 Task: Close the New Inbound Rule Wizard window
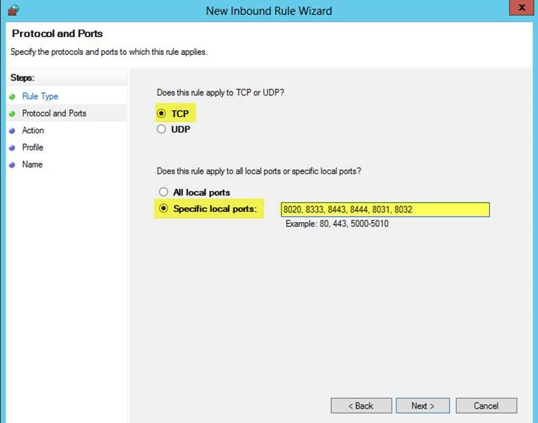[522, 8]
